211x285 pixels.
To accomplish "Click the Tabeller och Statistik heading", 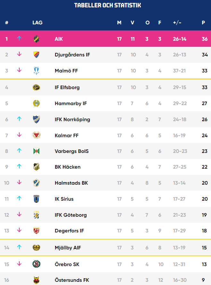I will coord(108,5).
